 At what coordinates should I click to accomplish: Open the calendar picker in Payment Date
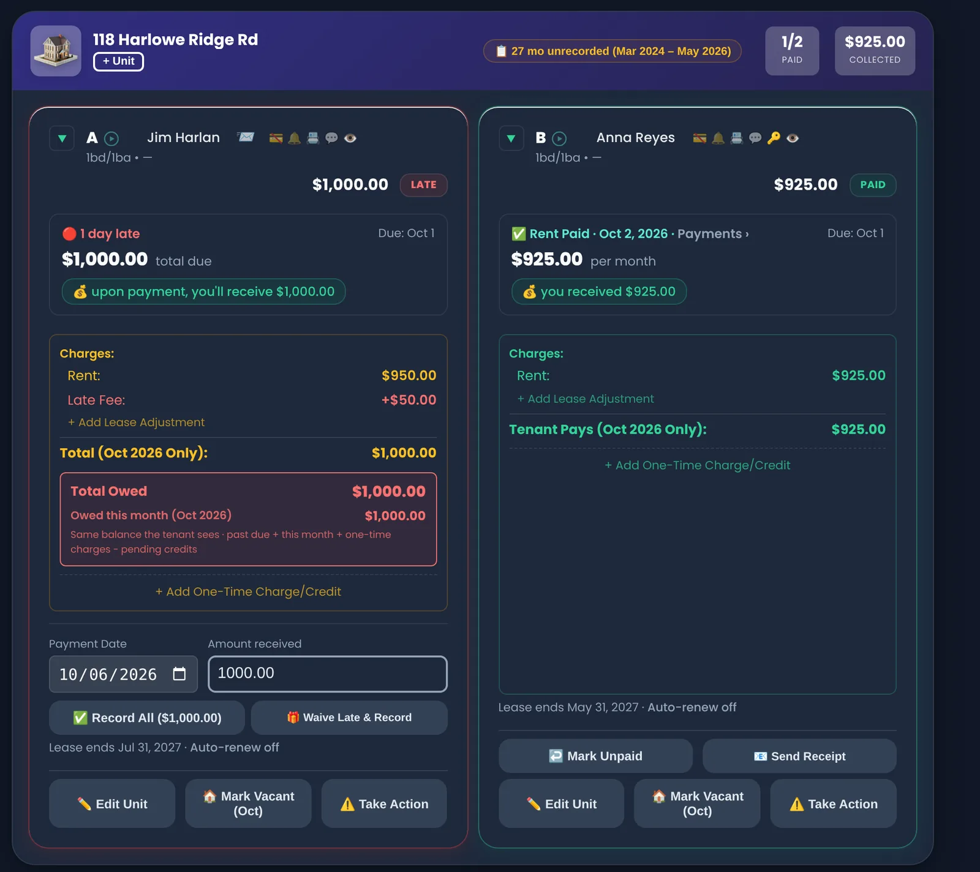coord(179,674)
